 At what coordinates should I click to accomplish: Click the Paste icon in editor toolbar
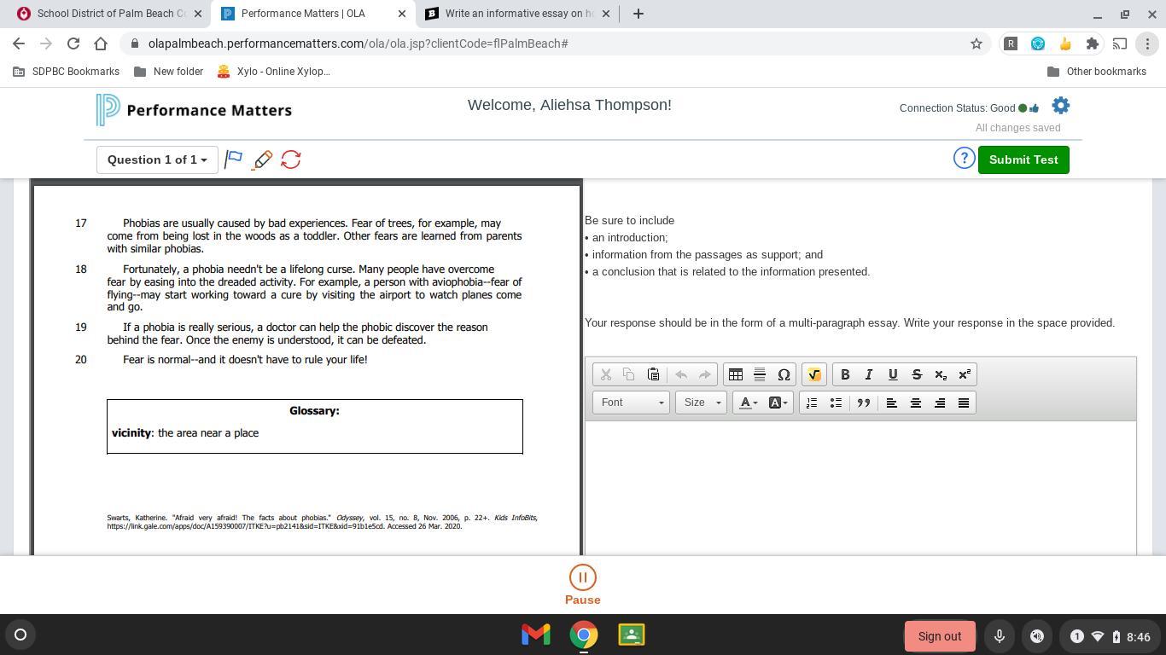pyautogui.click(x=653, y=374)
